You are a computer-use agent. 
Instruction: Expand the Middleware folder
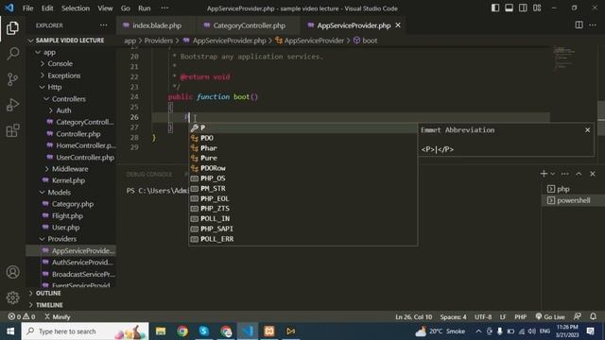(70, 169)
